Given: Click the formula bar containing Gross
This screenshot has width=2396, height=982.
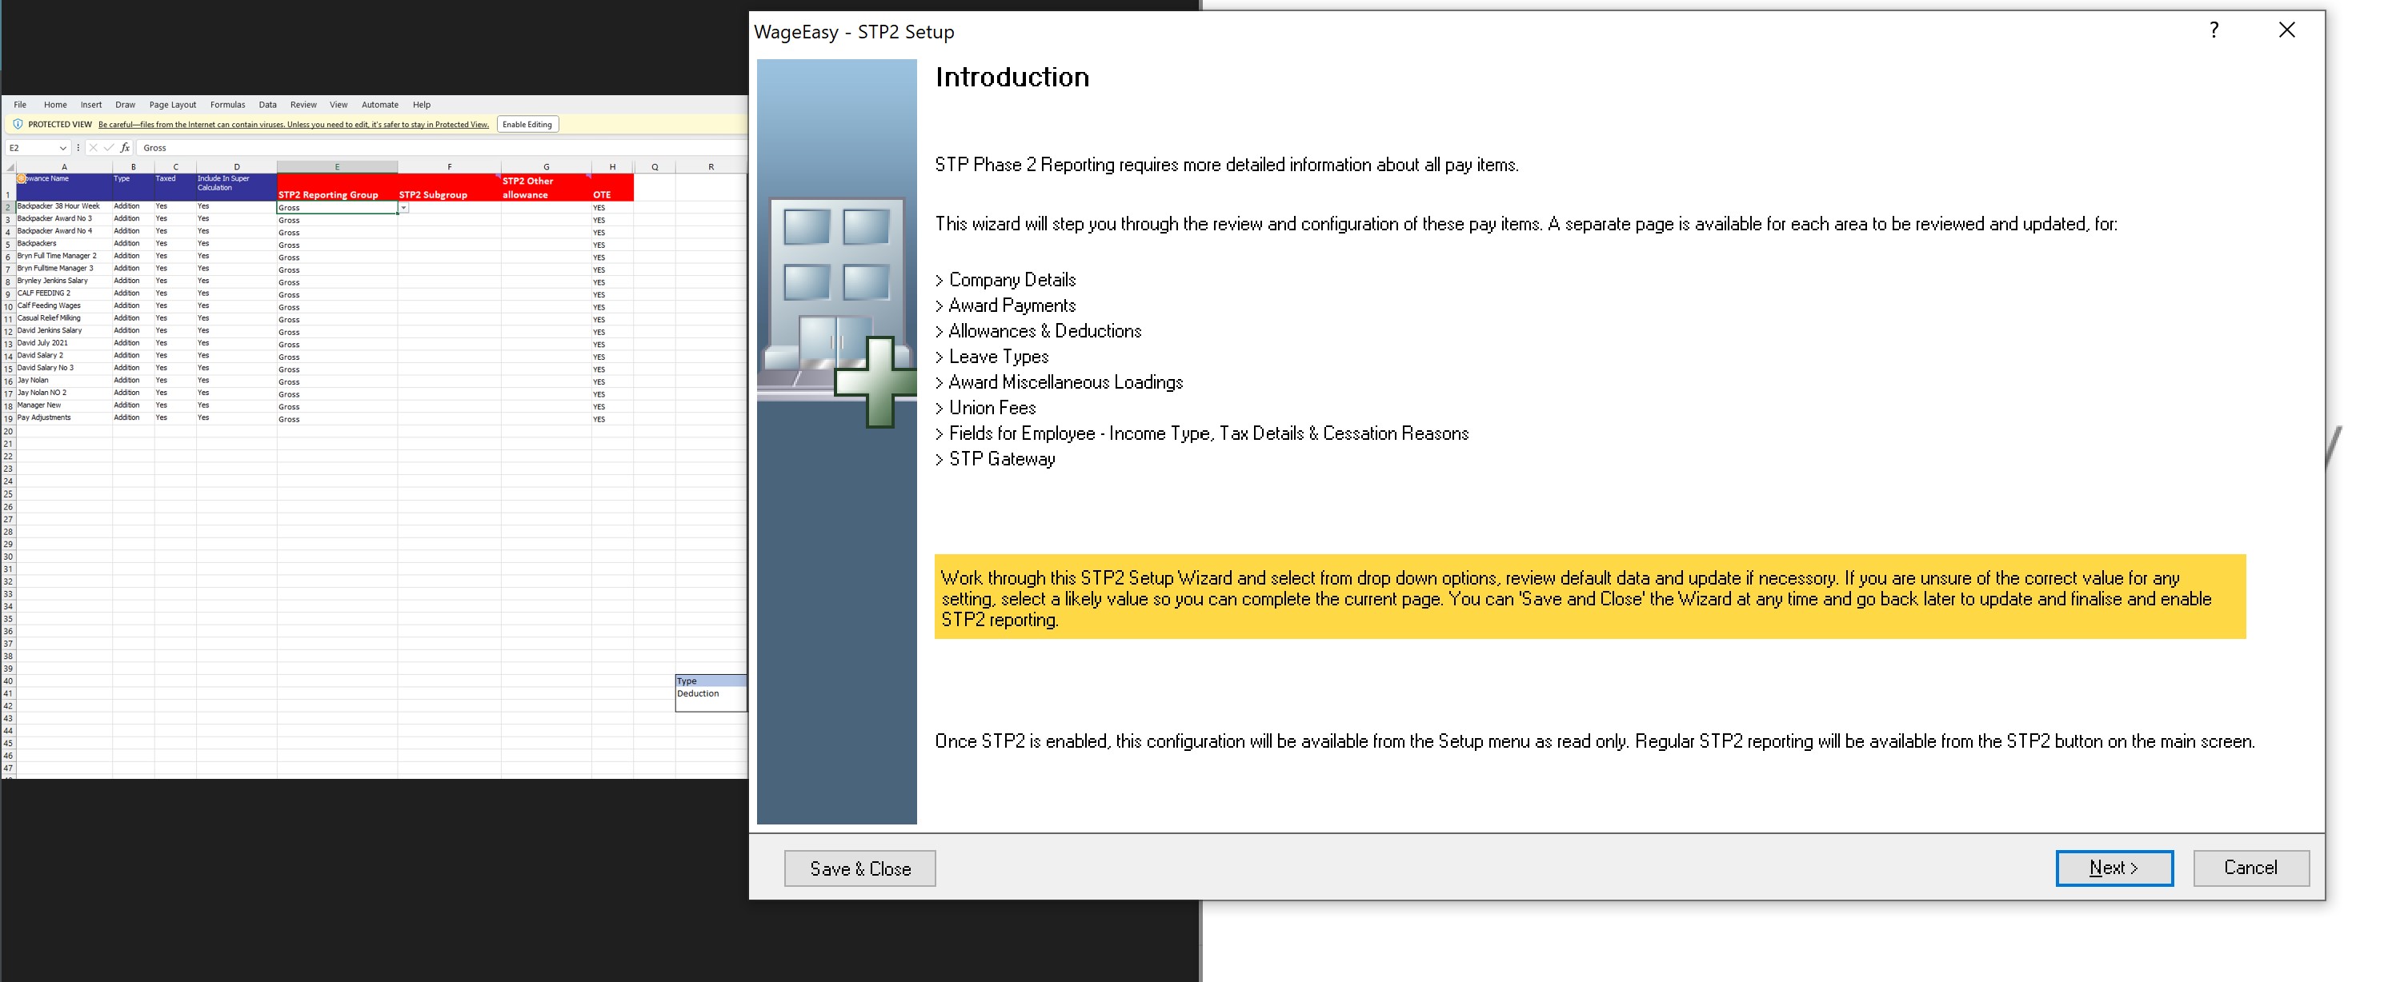Looking at the screenshot, I should (442, 148).
